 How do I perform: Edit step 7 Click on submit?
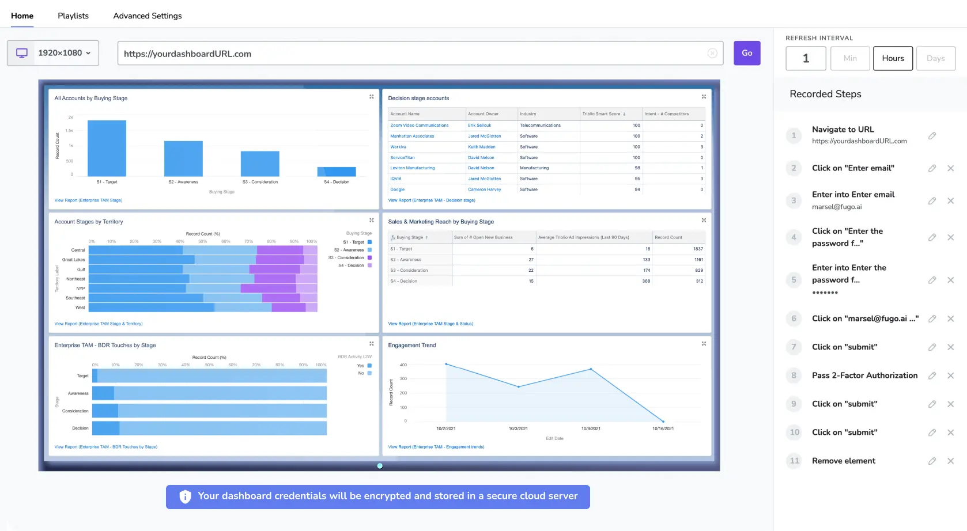pyautogui.click(x=932, y=347)
